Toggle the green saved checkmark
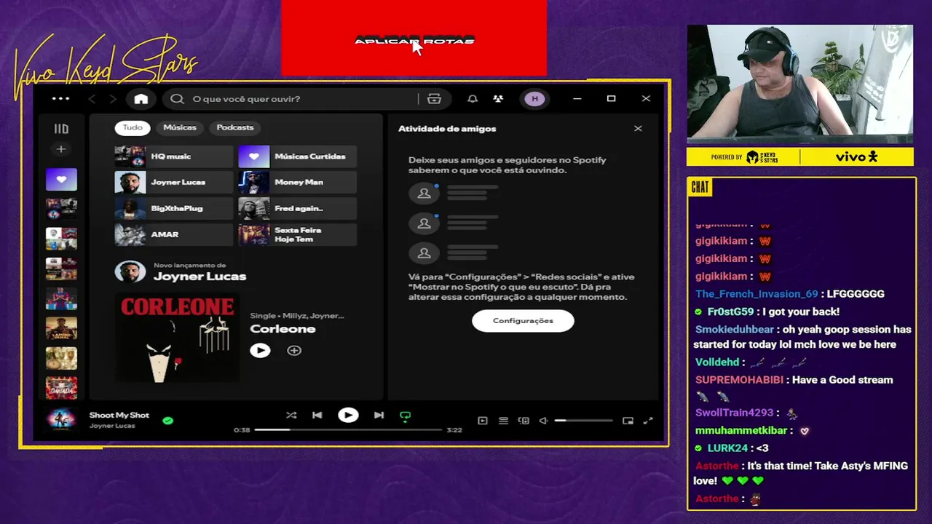Viewport: 932px width, 524px height. pyautogui.click(x=168, y=421)
